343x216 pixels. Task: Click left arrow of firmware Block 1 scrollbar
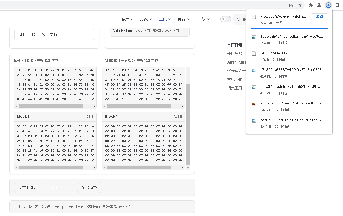[x=16, y=167]
